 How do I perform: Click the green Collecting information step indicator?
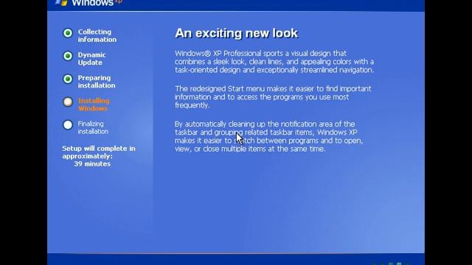click(x=68, y=32)
